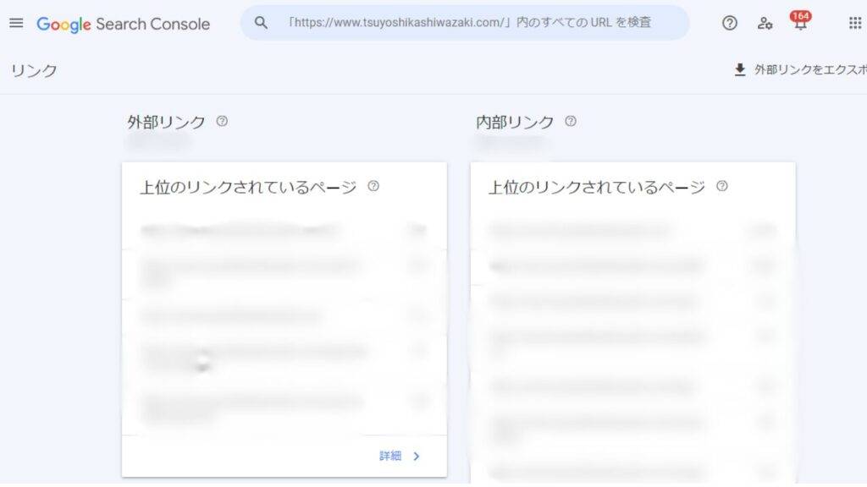
Task: Start a URL inspection with the magnifier icon
Action: [261, 23]
